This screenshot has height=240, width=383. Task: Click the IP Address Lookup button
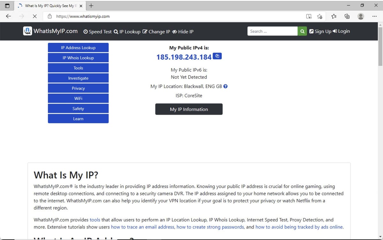78,47
